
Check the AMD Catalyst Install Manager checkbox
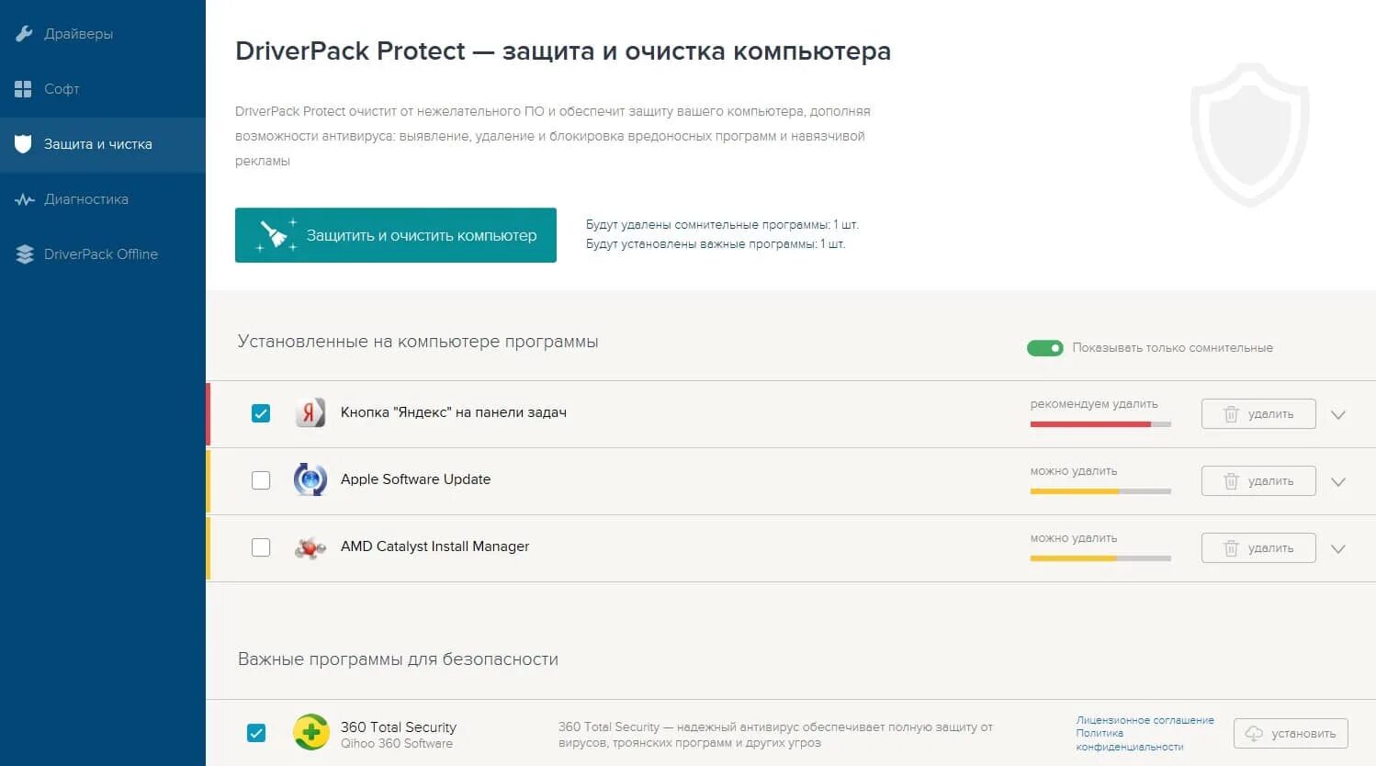pyautogui.click(x=261, y=547)
